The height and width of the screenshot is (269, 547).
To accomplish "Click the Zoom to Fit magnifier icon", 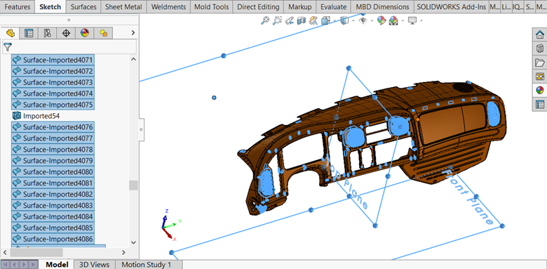I will [265, 20].
